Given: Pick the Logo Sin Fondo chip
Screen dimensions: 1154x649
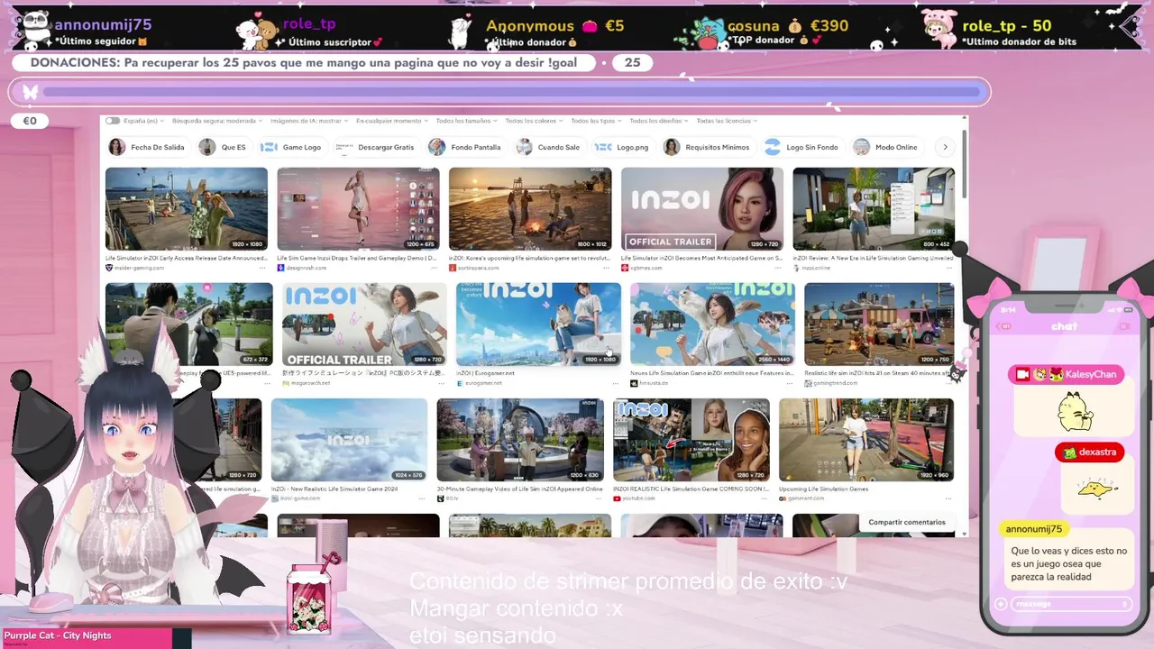Looking at the screenshot, I should pos(801,147).
